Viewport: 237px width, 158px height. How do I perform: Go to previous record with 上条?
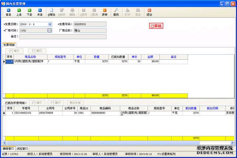(19, 12)
